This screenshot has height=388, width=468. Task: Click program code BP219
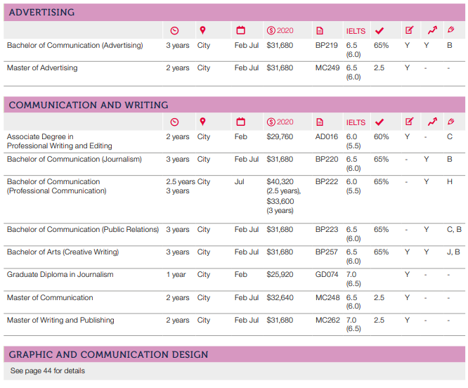tap(327, 46)
